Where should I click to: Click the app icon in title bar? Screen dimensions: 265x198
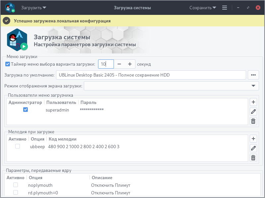pyautogui.click(x=10, y=8)
